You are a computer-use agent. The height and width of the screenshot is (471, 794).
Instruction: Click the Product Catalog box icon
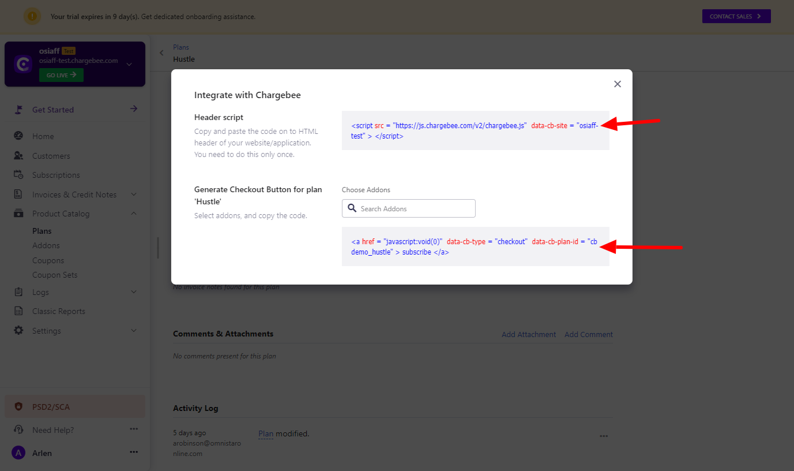pos(18,214)
